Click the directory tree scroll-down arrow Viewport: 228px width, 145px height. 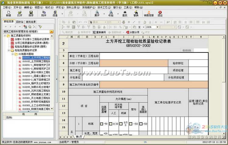(52, 109)
